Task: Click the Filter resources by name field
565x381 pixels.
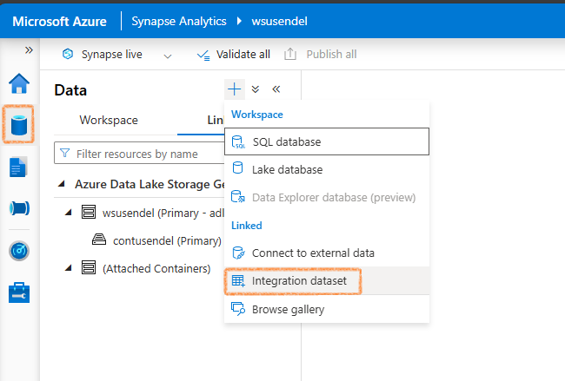Action: (139, 154)
